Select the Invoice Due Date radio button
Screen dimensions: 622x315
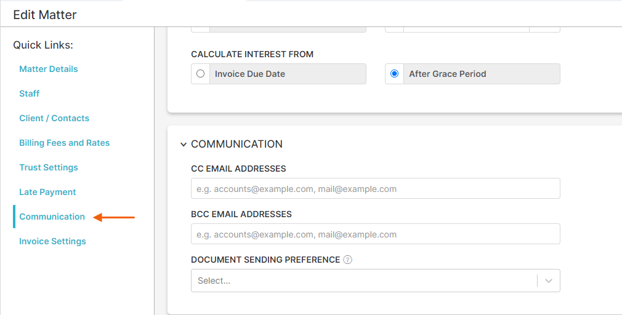200,74
